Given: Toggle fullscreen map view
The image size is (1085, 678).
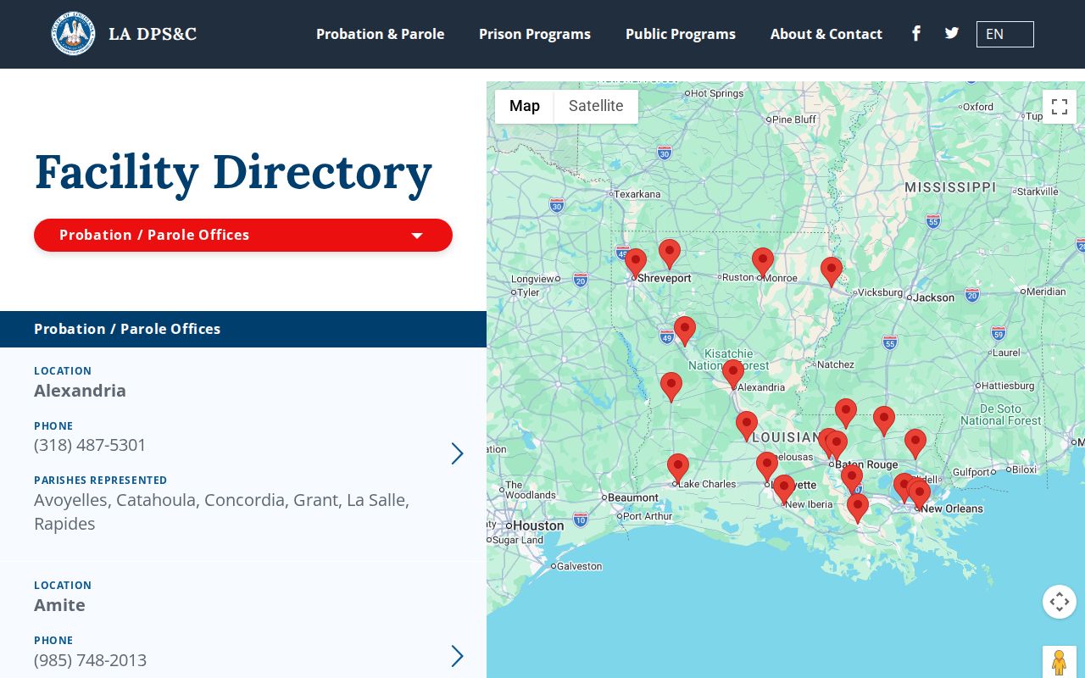Looking at the screenshot, I should coord(1059,107).
